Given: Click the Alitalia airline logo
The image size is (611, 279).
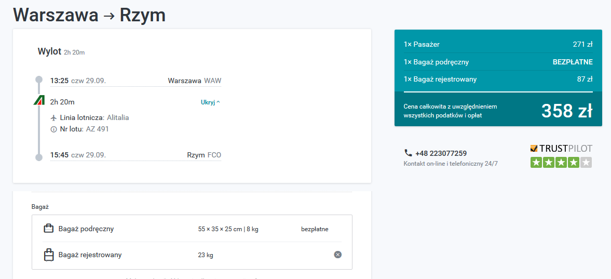Looking at the screenshot, I should (x=39, y=100).
